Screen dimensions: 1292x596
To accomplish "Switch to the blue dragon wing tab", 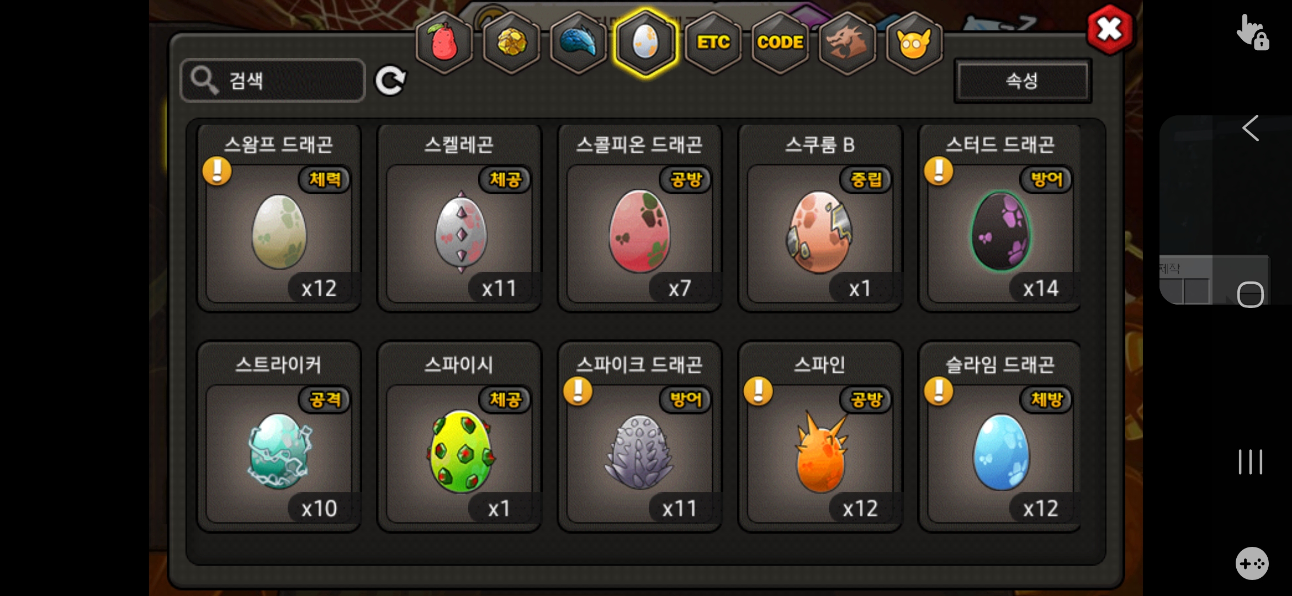I will coord(579,42).
